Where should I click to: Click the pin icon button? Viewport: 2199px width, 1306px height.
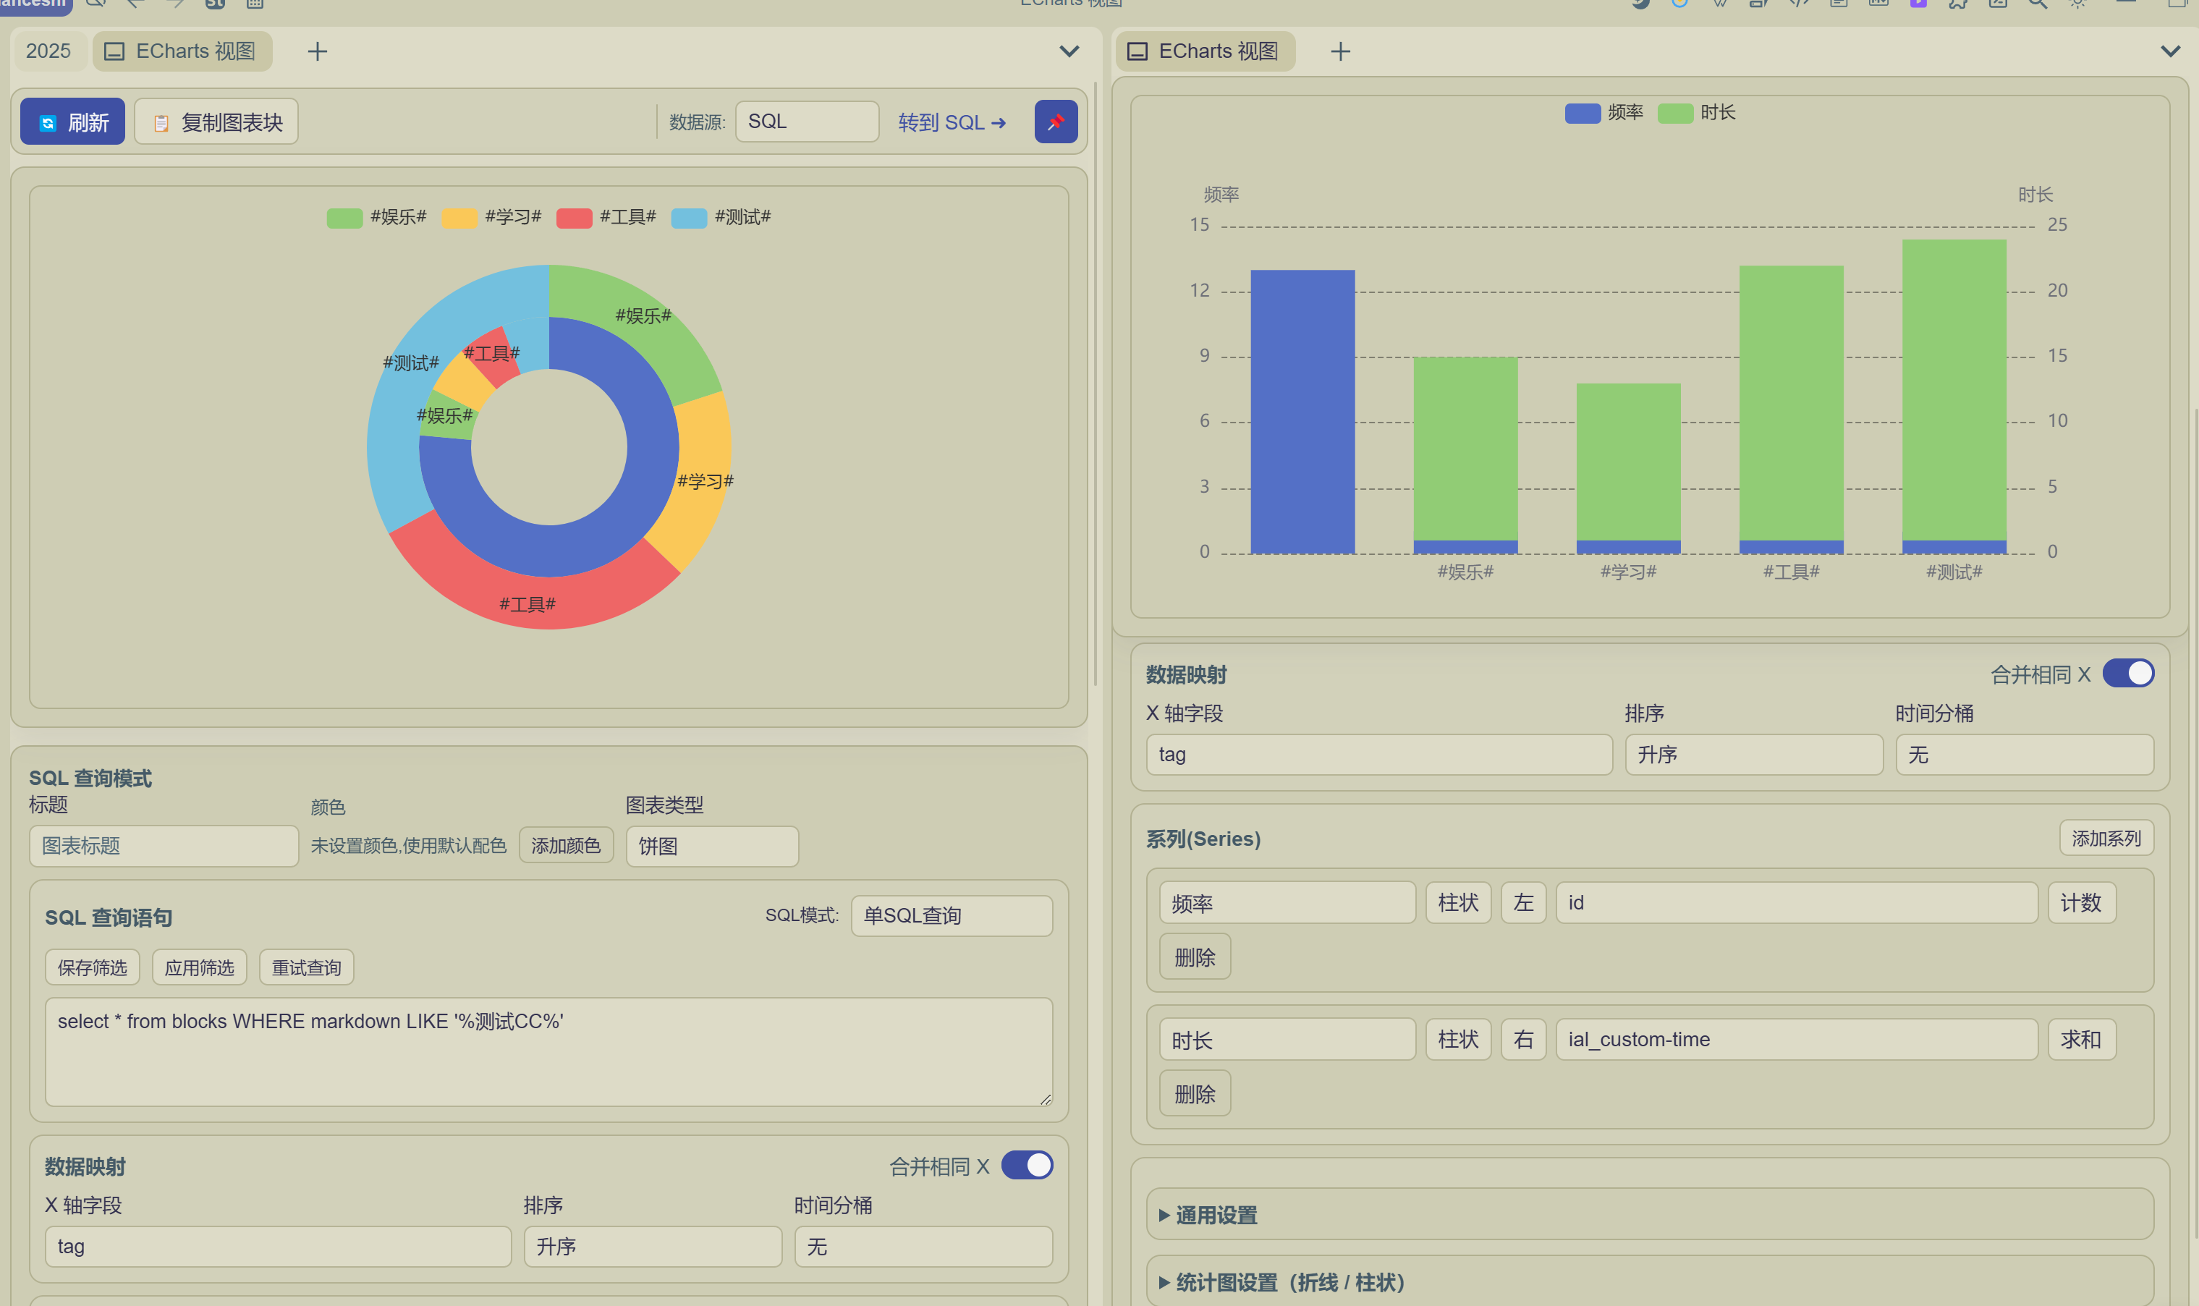point(1055,122)
